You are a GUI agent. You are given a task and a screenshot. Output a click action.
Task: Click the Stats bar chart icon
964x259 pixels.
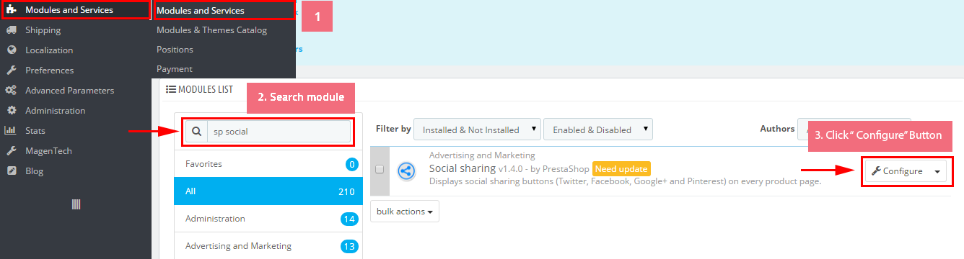[11, 131]
